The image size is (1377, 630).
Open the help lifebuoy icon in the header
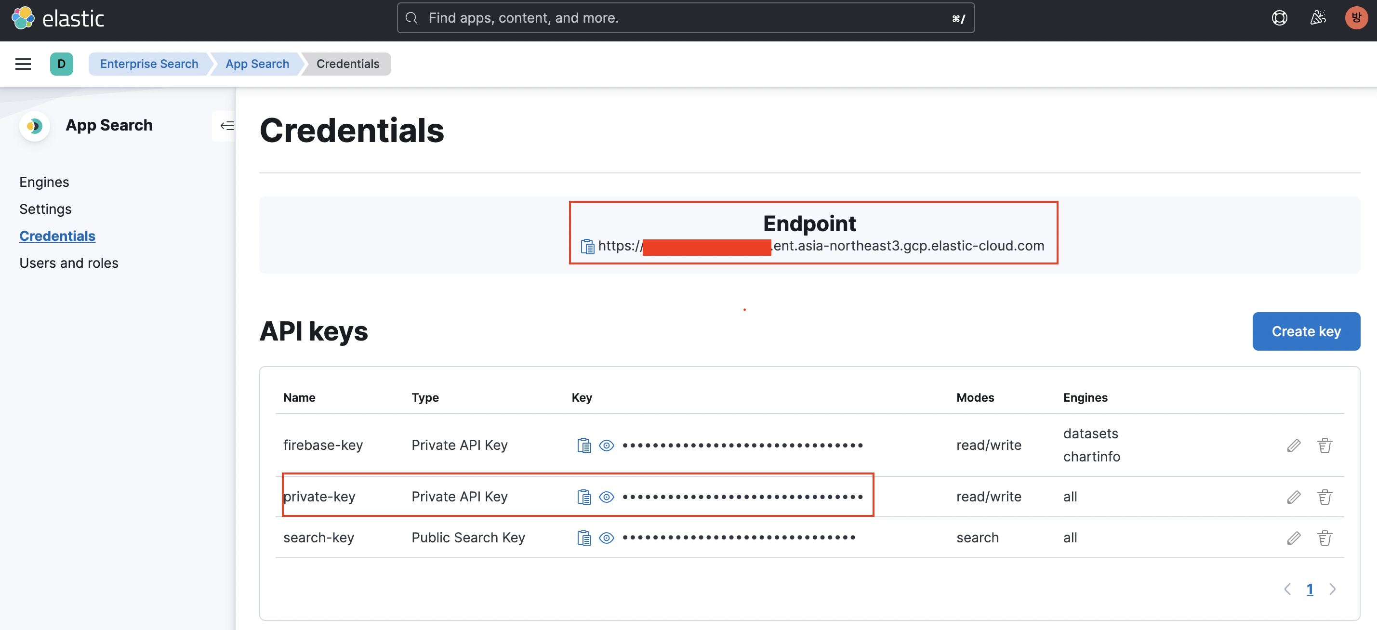click(x=1279, y=18)
